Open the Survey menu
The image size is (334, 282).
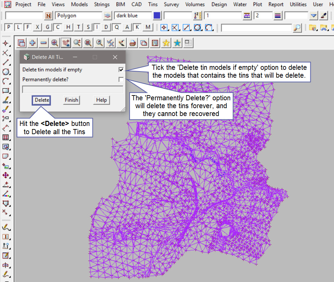[171, 4]
